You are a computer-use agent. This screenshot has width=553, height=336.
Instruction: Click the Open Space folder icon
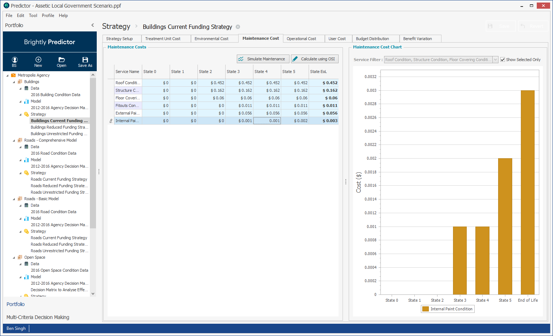pyautogui.click(x=20, y=257)
